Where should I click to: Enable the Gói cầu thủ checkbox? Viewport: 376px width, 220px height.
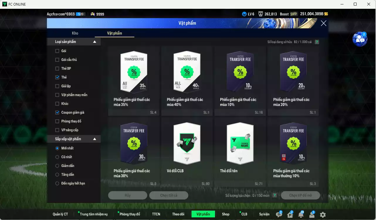click(x=57, y=60)
